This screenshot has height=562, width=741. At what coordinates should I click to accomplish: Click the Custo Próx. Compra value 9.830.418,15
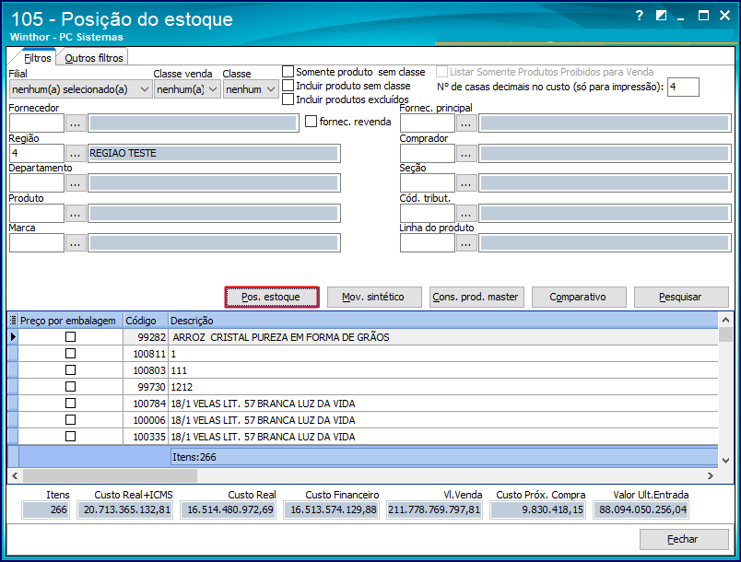[538, 509]
